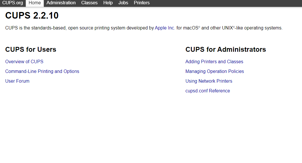Visit the User Forum link

[17, 81]
